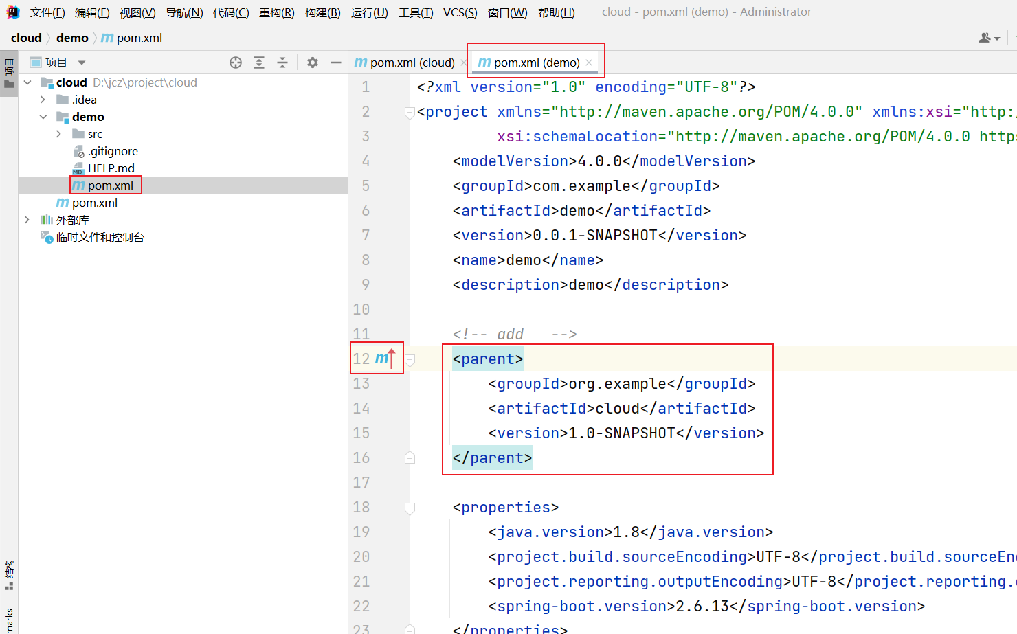
Task: Click the java.version line 19
Action: coord(631,532)
